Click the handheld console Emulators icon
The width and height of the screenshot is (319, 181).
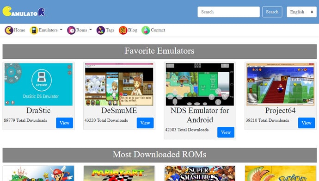pyautogui.click(x=34, y=30)
